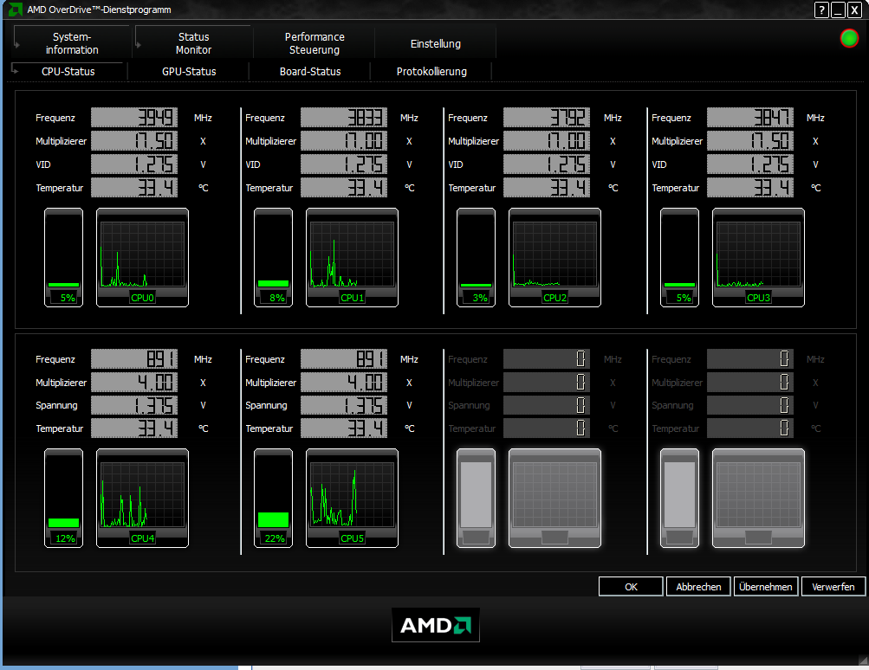Image resolution: width=869 pixels, height=670 pixels.
Task: Click the CPU4 load bar showing 12%
Action: [x=64, y=499]
